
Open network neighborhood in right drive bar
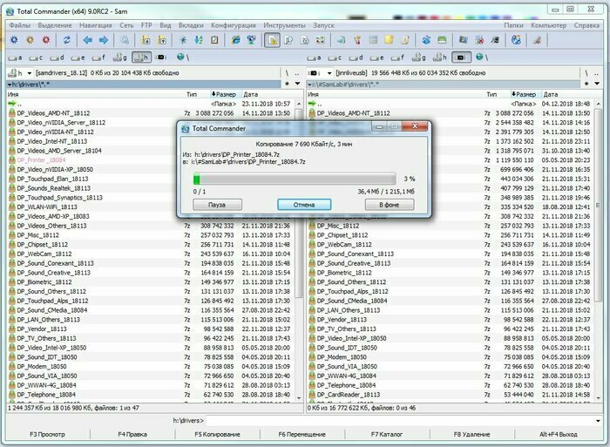[482, 58]
